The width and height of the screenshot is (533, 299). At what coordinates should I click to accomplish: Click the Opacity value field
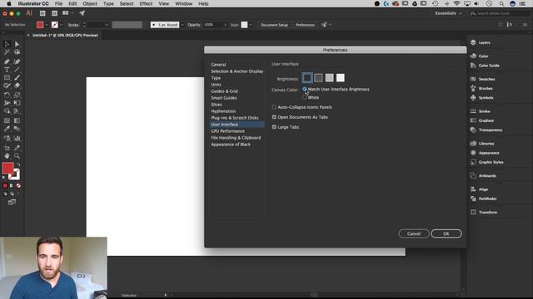point(212,25)
